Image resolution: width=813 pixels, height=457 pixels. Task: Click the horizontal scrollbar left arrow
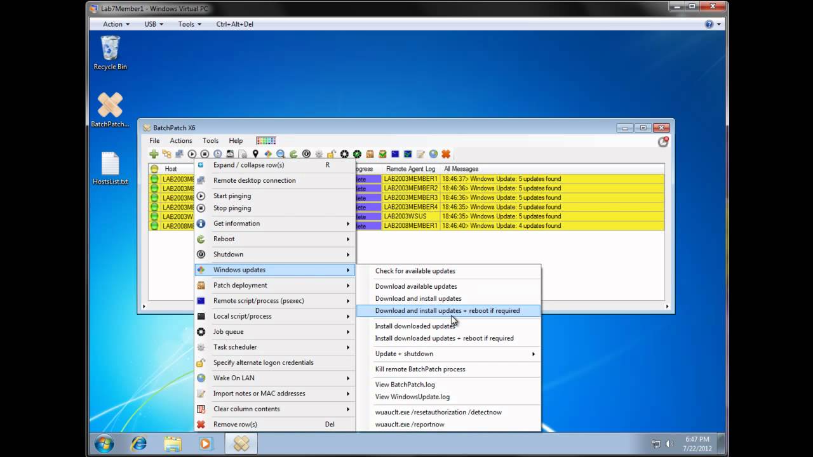point(144,307)
